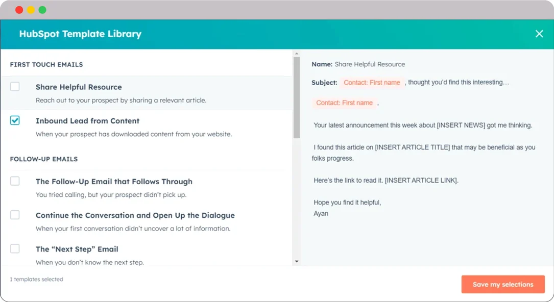The width and height of the screenshot is (554, 302).
Task: Click Save my selections
Action: [503, 284]
